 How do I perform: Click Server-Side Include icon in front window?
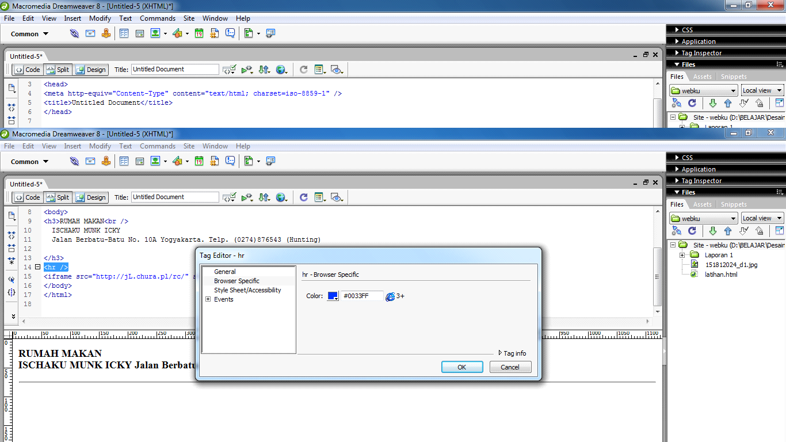coord(215,162)
